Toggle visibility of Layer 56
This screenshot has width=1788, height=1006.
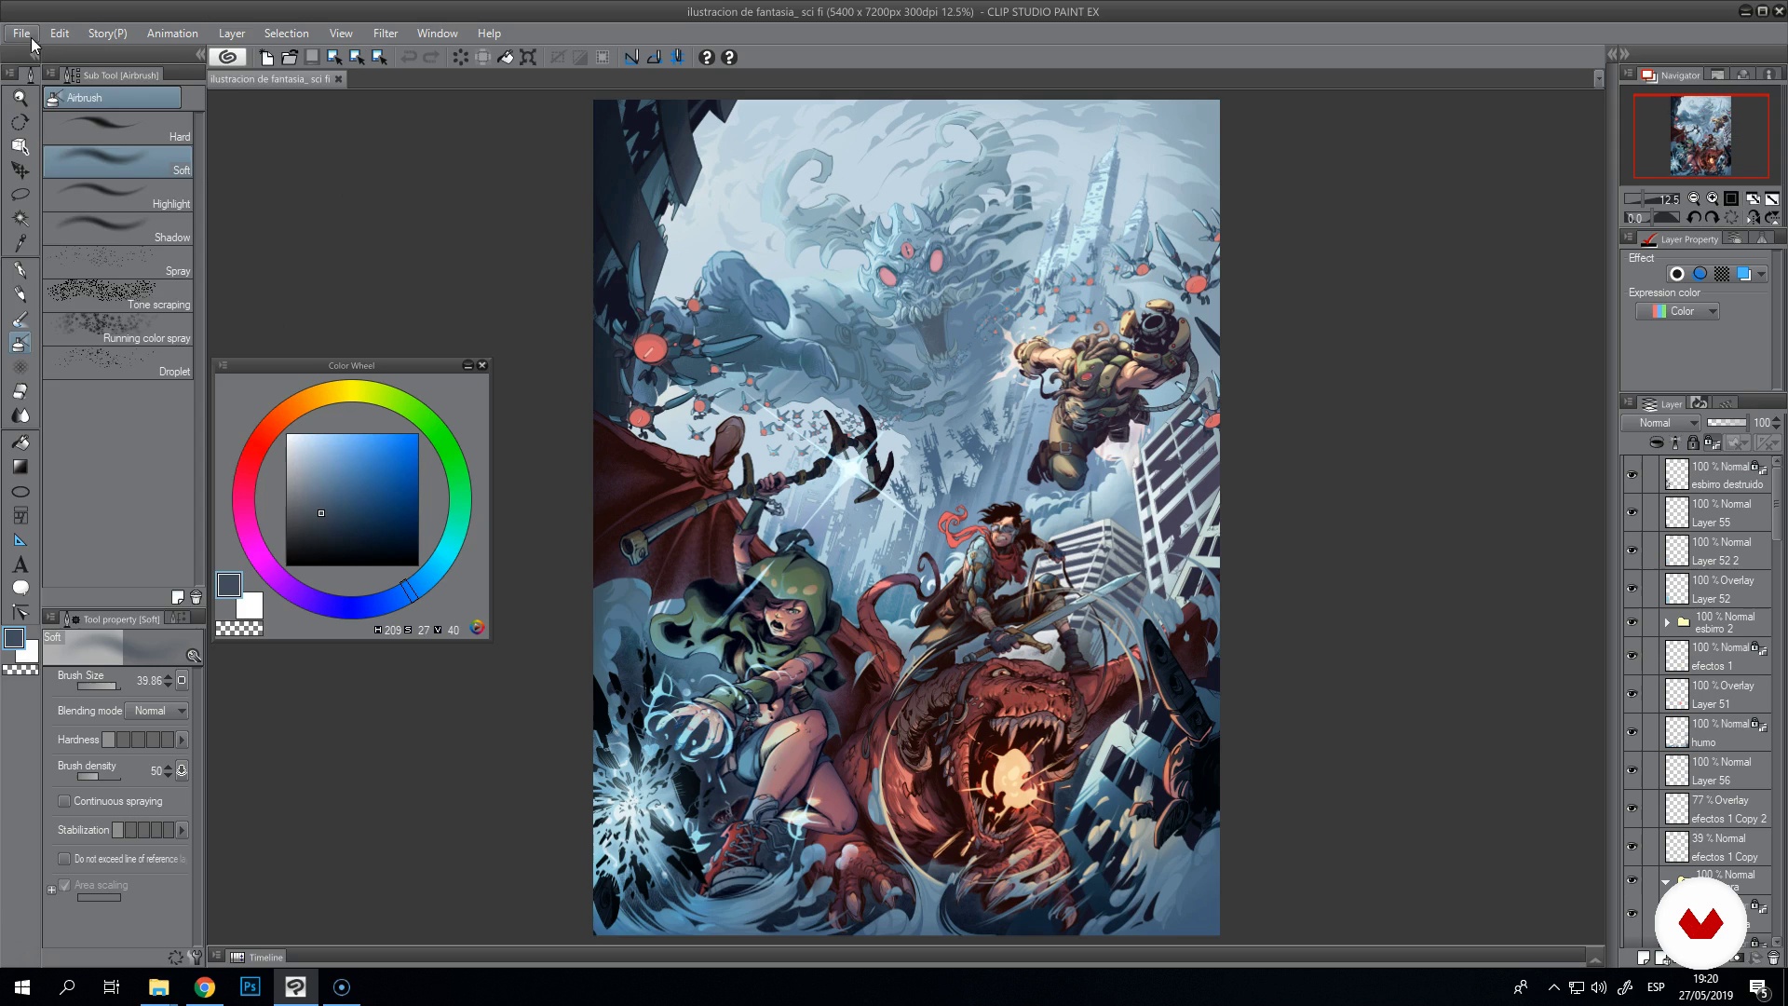1632,770
